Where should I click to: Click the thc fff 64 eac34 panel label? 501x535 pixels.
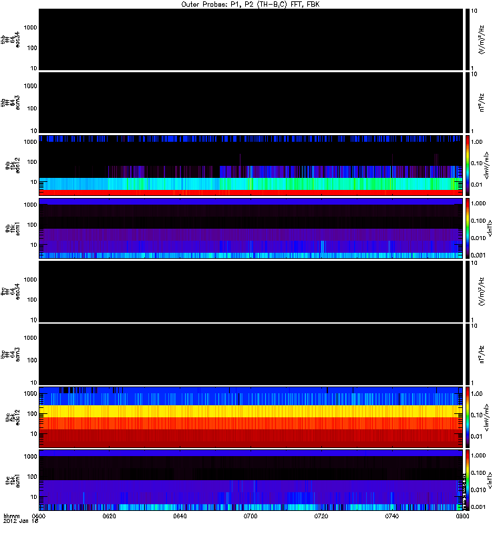coord(10,292)
